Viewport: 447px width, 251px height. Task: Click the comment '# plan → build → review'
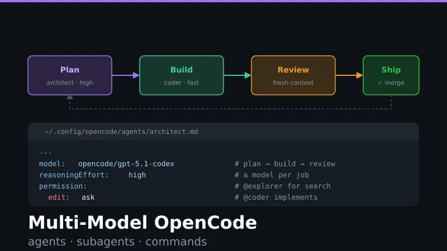285,164
